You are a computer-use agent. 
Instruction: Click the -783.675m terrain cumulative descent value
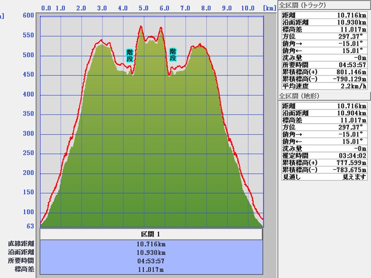pyautogui.click(x=348, y=170)
